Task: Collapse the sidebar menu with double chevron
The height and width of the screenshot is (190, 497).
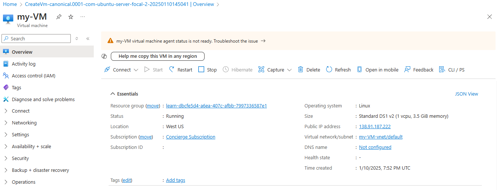Action: click(x=88, y=39)
